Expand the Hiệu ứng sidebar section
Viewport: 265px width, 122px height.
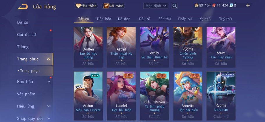tap(49, 106)
